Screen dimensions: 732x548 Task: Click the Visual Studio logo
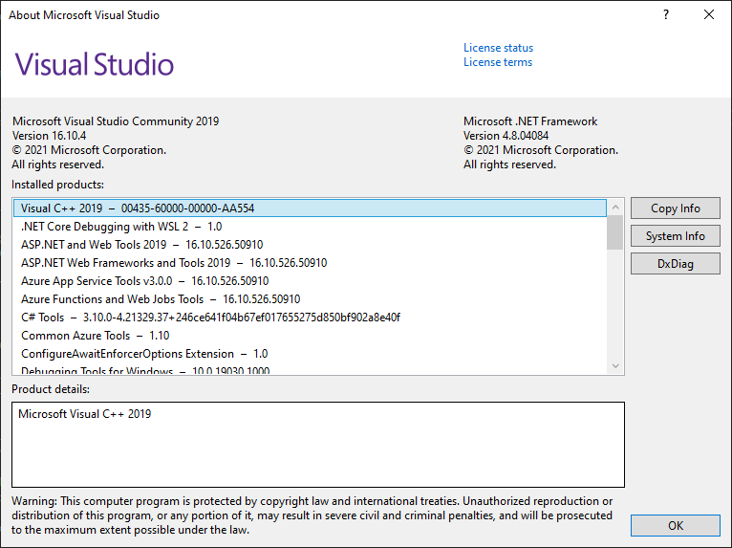(x=95, y=64)
